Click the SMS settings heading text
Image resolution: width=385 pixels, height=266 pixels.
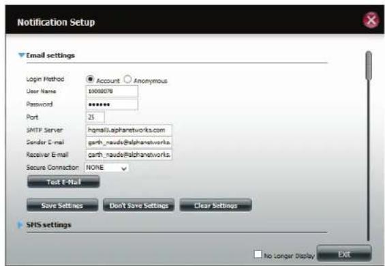48,224
